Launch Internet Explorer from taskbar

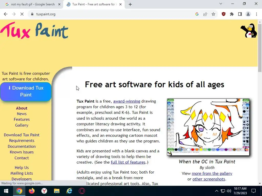tap(69, 191)
